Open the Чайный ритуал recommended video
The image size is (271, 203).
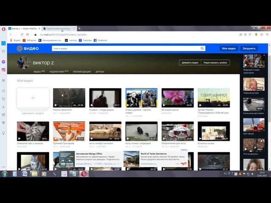pos(254,84)
